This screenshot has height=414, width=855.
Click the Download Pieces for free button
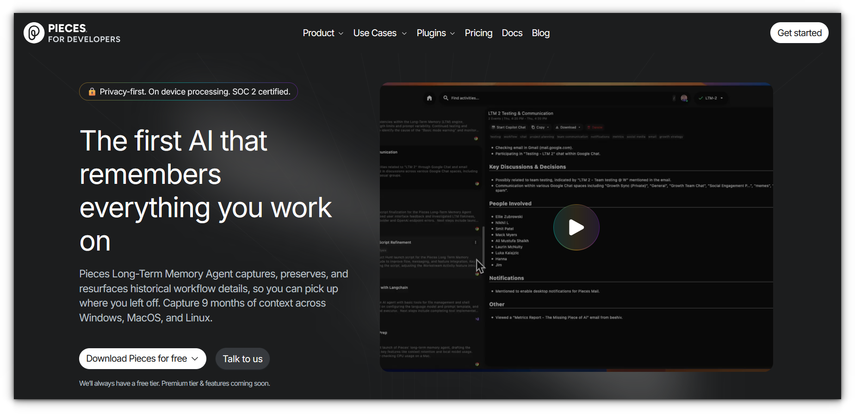142,359
